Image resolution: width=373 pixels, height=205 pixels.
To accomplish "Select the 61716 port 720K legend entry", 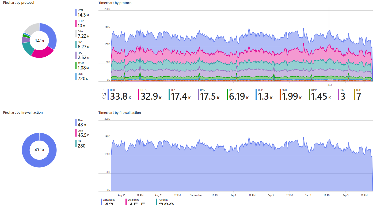I will [x=82, y=76].
